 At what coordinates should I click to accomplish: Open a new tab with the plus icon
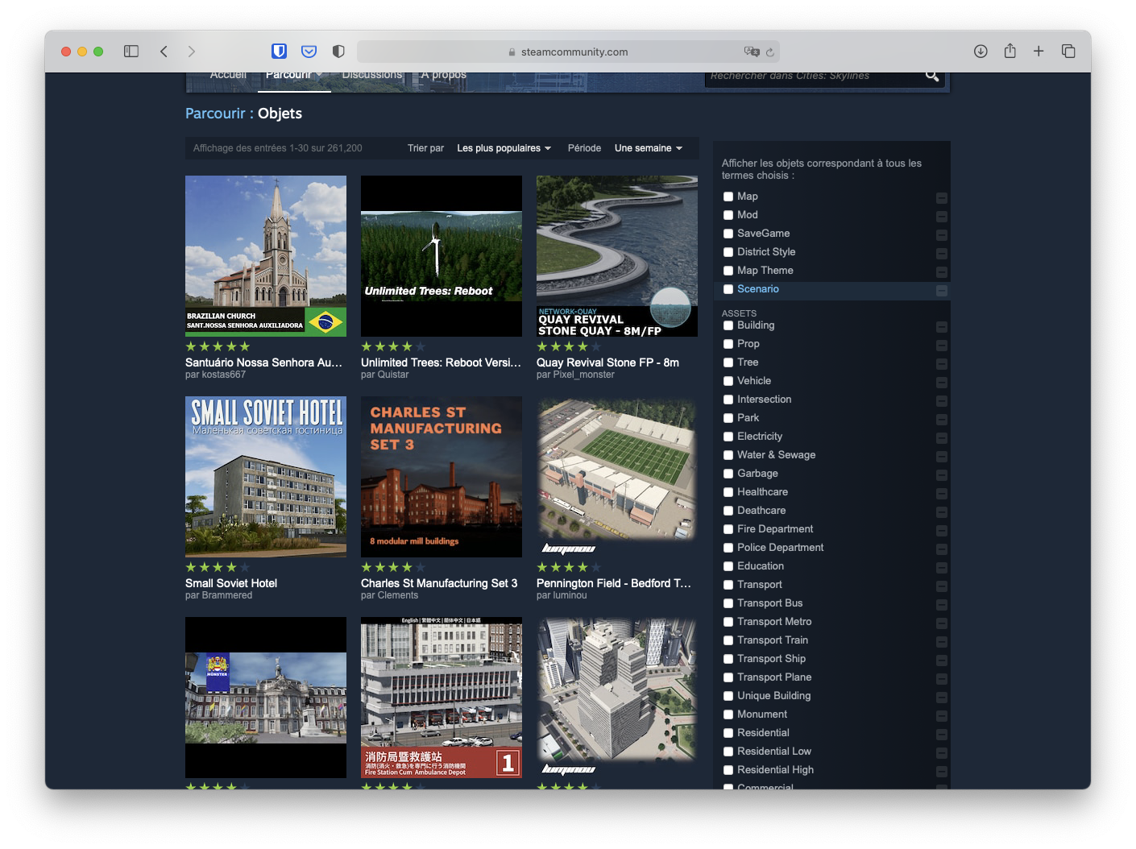click(1039, 52)
